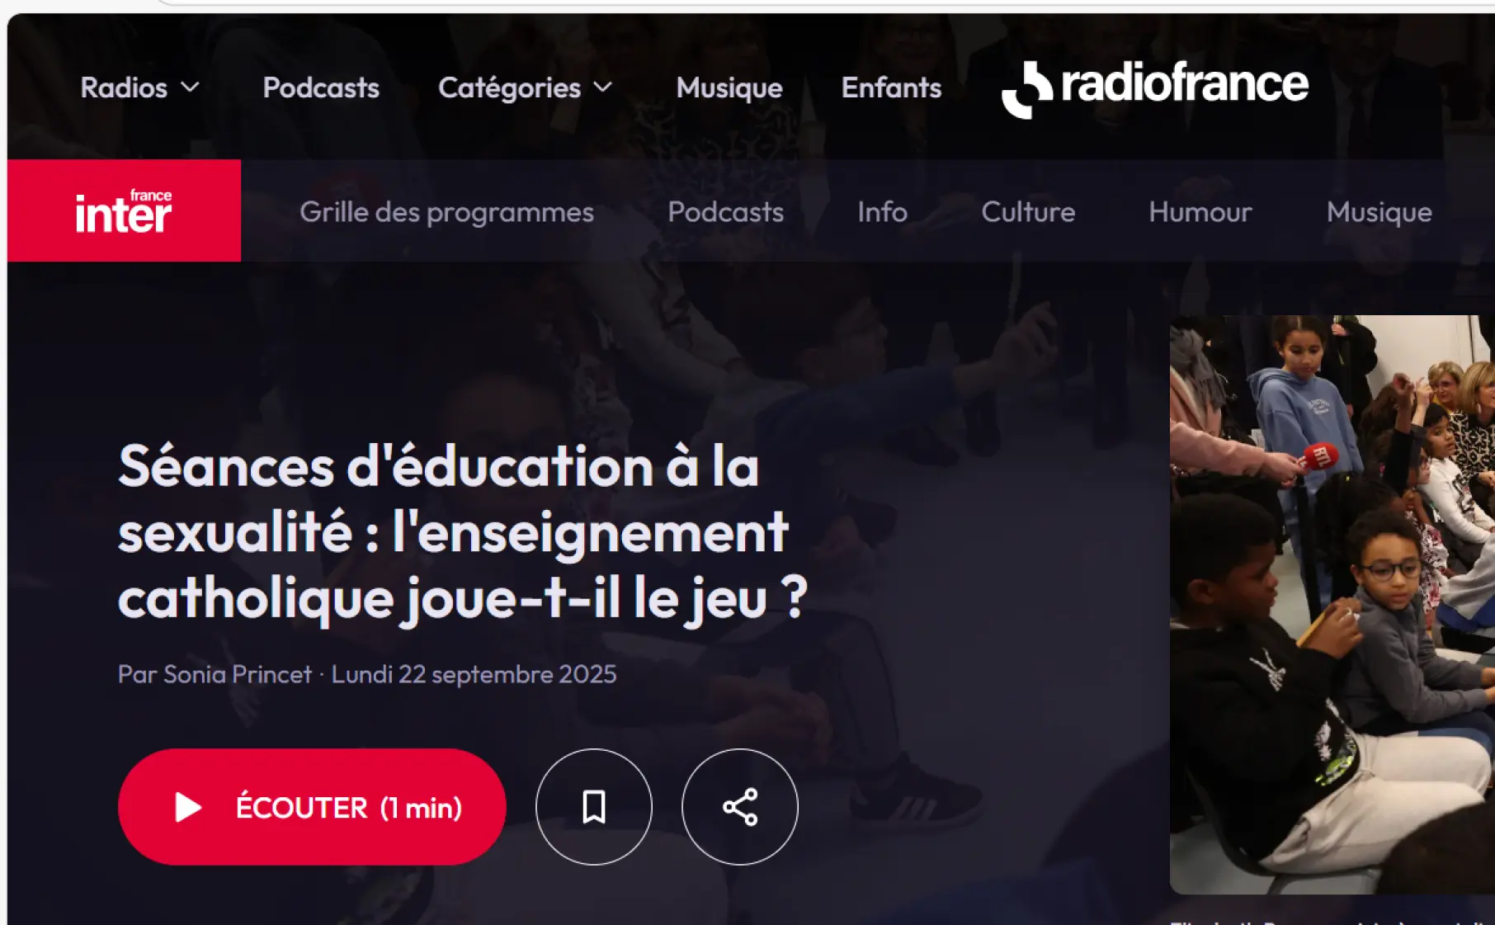This screenshot has height=925, width=1495.
Task: Go to the Enfants section
Action: 891,87
